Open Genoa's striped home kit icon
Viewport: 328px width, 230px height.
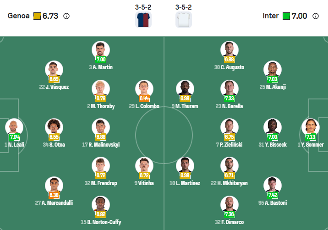pos(143,20)
